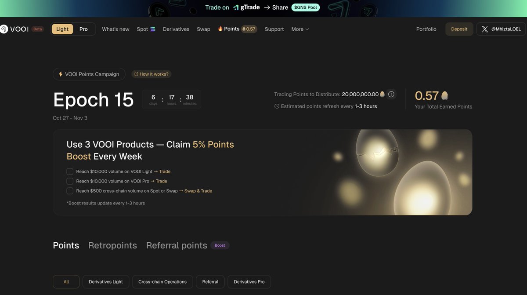Image resolution: width=527 pixels, height=295 pixels.
Task: Click the Boost badge next to Referral points
Action: point(220,245)
